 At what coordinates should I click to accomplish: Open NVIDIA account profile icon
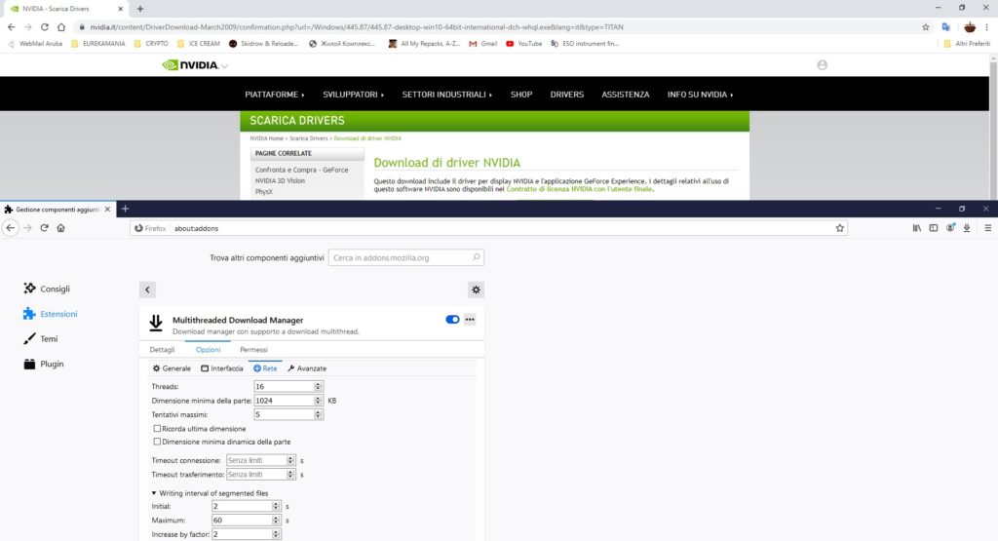tap(823, 65)
